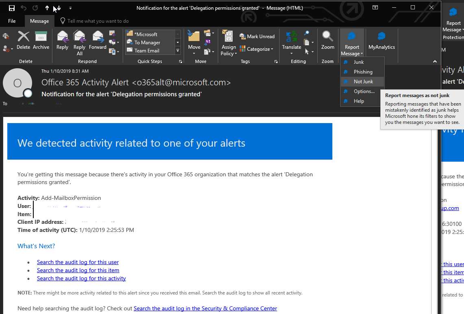Run the To Manager quick step
464x314 pixels.
point(150,42)
